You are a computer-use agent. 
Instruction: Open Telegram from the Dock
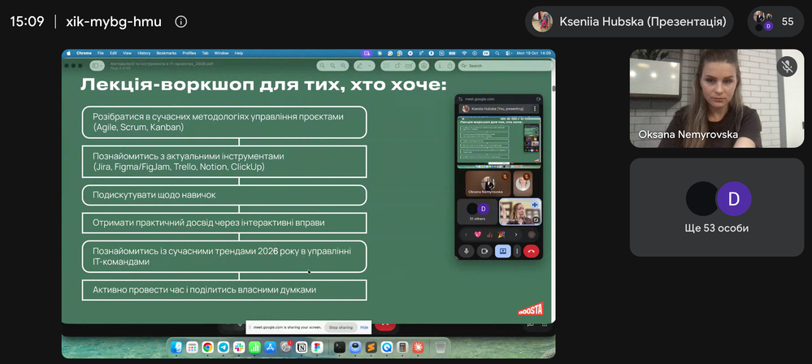tap(224, 348)
